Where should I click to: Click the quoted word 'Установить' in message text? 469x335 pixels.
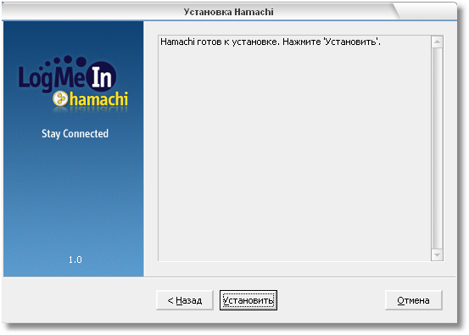pos(352,42)
